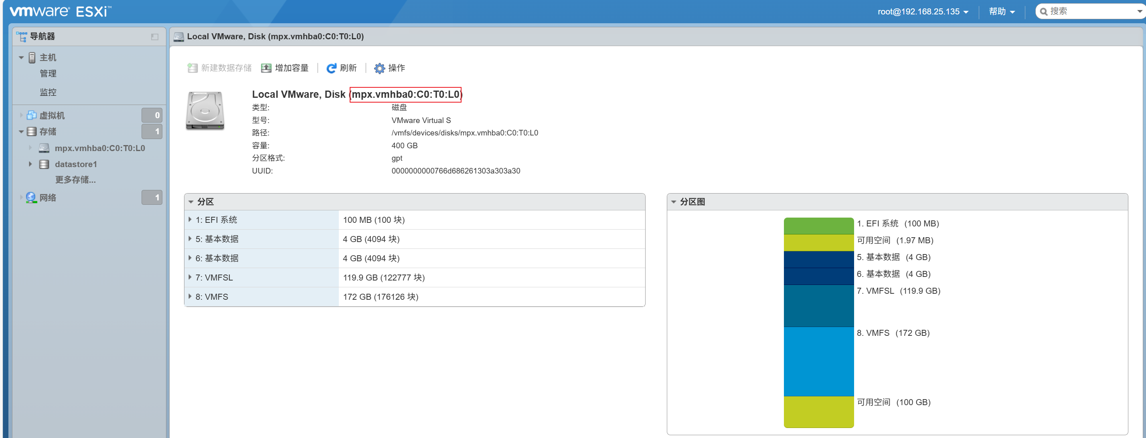Image resolution: width=1146 pixels, height=438 pixels.
Task: Click the 8. VMFS block in diagram
Action: tap(818, 361)
